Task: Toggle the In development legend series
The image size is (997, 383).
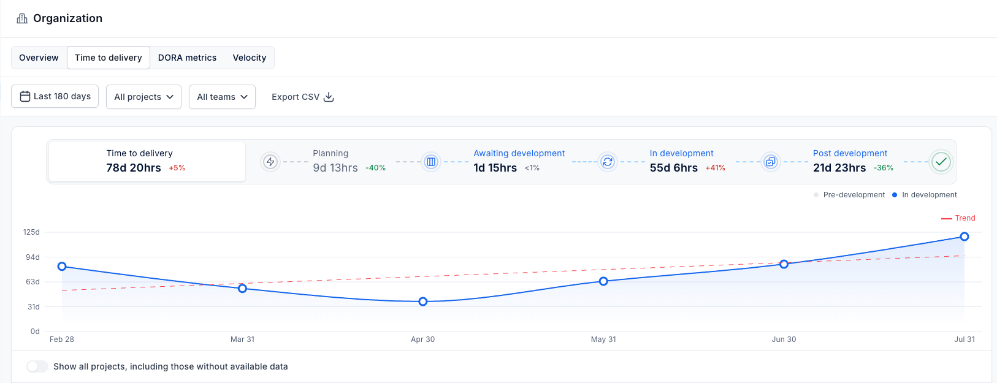Action: 925,195
